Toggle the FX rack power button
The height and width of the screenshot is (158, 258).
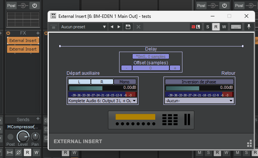(x=8, y=33)
